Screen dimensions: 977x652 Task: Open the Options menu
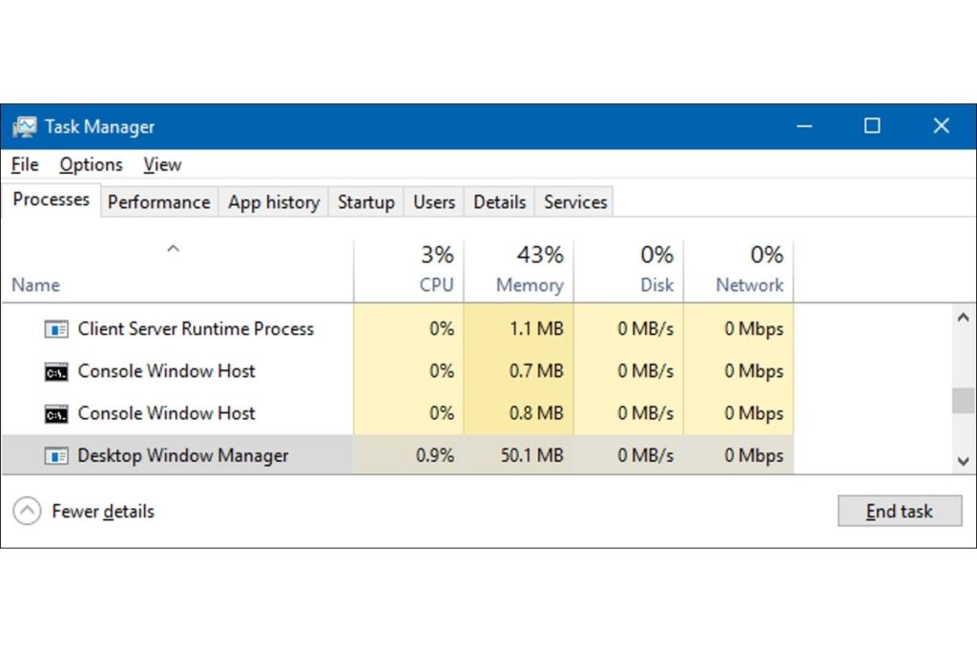(91, 165)
